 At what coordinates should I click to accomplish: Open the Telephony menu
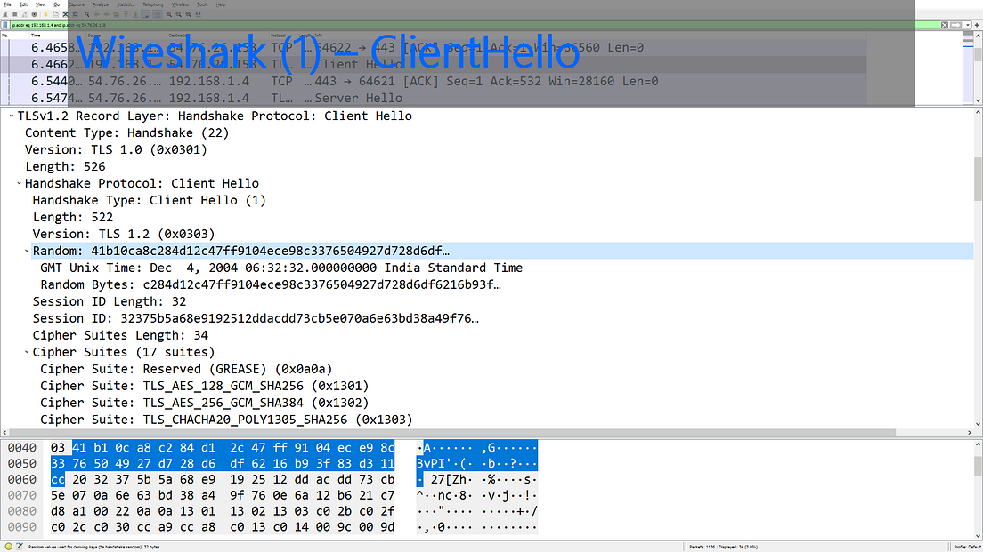click(x=151, y=4)
